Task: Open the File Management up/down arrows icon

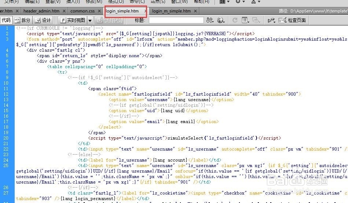Action: 210,20
